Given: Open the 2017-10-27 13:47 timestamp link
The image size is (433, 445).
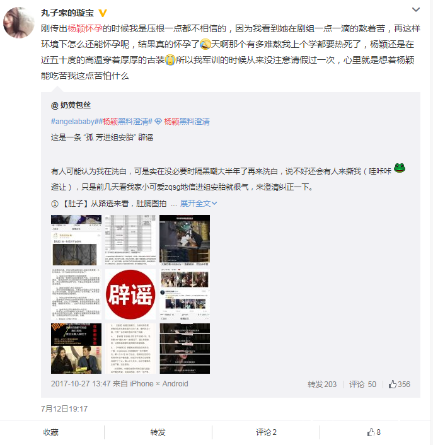Looking at the screenshot, I should click(81, 384).
